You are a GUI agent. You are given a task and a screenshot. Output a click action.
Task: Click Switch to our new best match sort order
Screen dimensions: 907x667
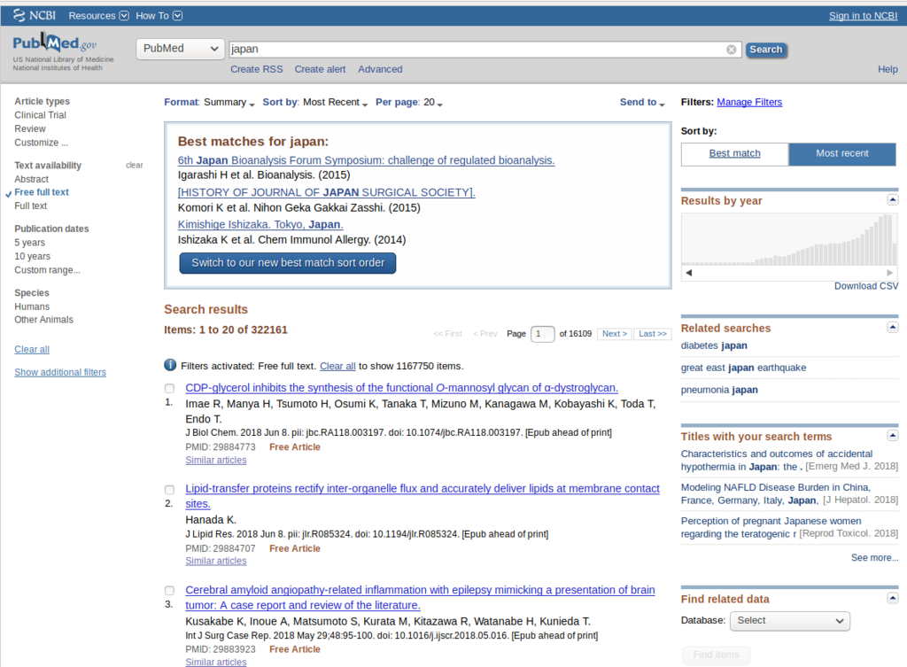coord(288,262)
